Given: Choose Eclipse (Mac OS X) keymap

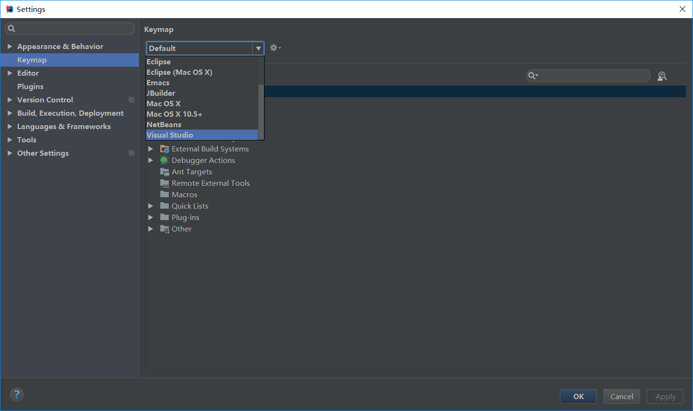Looking at the screenshot, I should [202, 72].
